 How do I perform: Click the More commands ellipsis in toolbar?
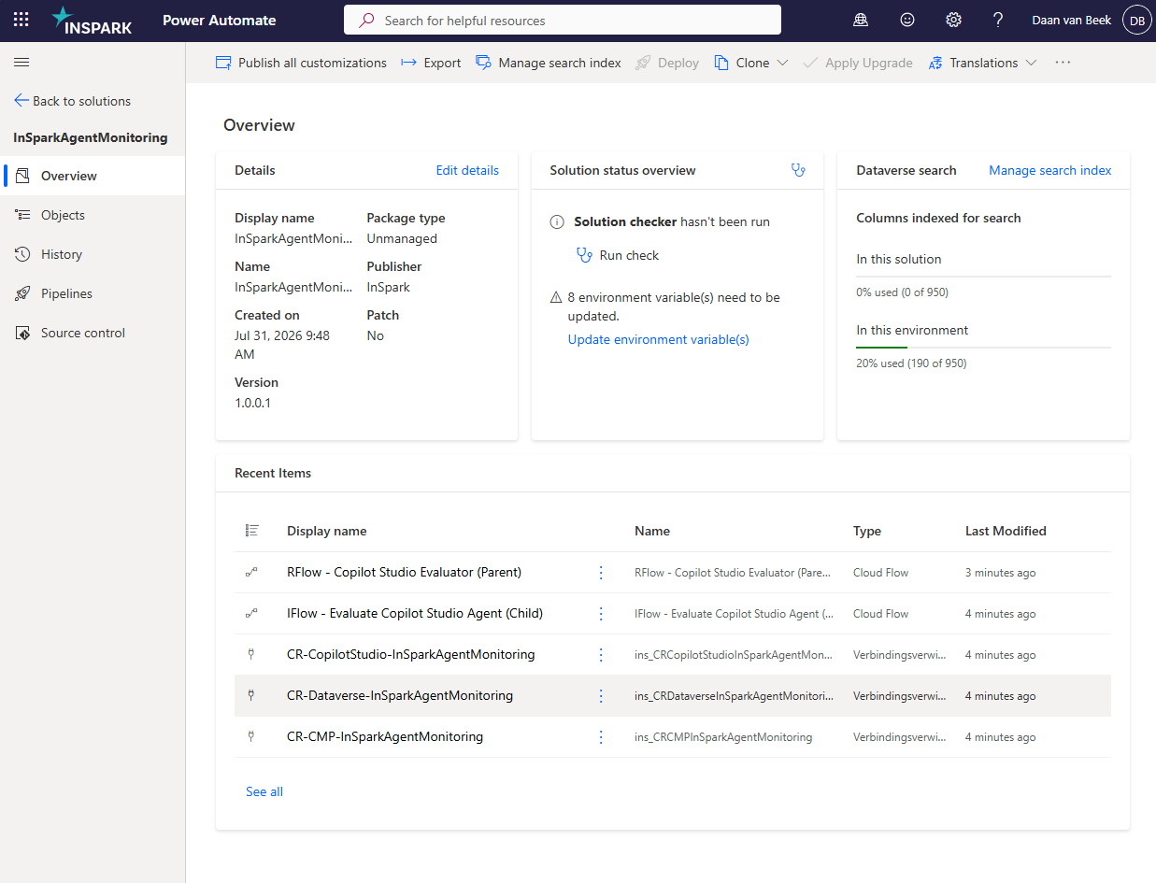pyautogui.click(x=1063, y=63)
